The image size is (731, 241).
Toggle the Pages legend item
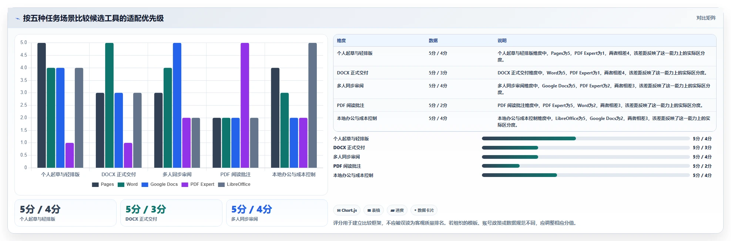click(x=103, y=184)
